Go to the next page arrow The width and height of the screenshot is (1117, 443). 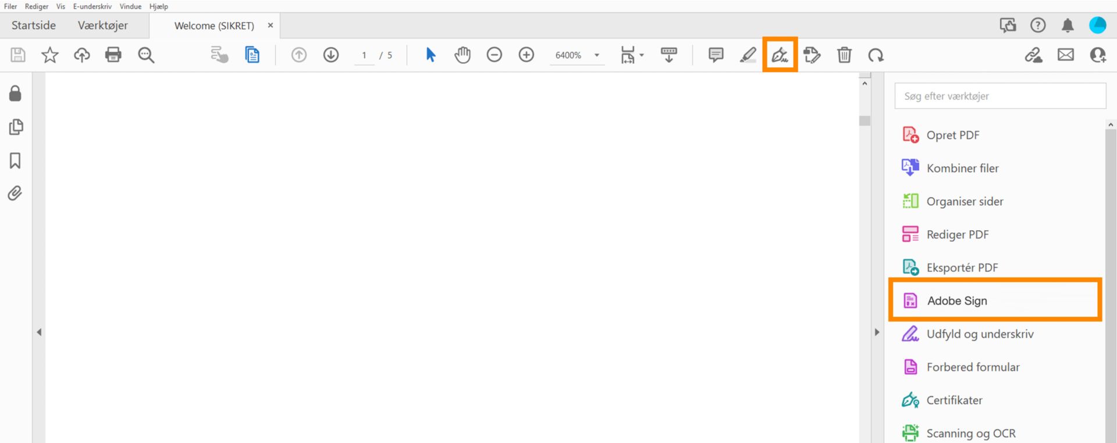[331, 55]
